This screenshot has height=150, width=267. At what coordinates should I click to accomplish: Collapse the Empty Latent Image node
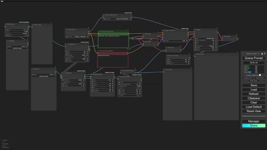pyautogui.click(x=167, y=55)
